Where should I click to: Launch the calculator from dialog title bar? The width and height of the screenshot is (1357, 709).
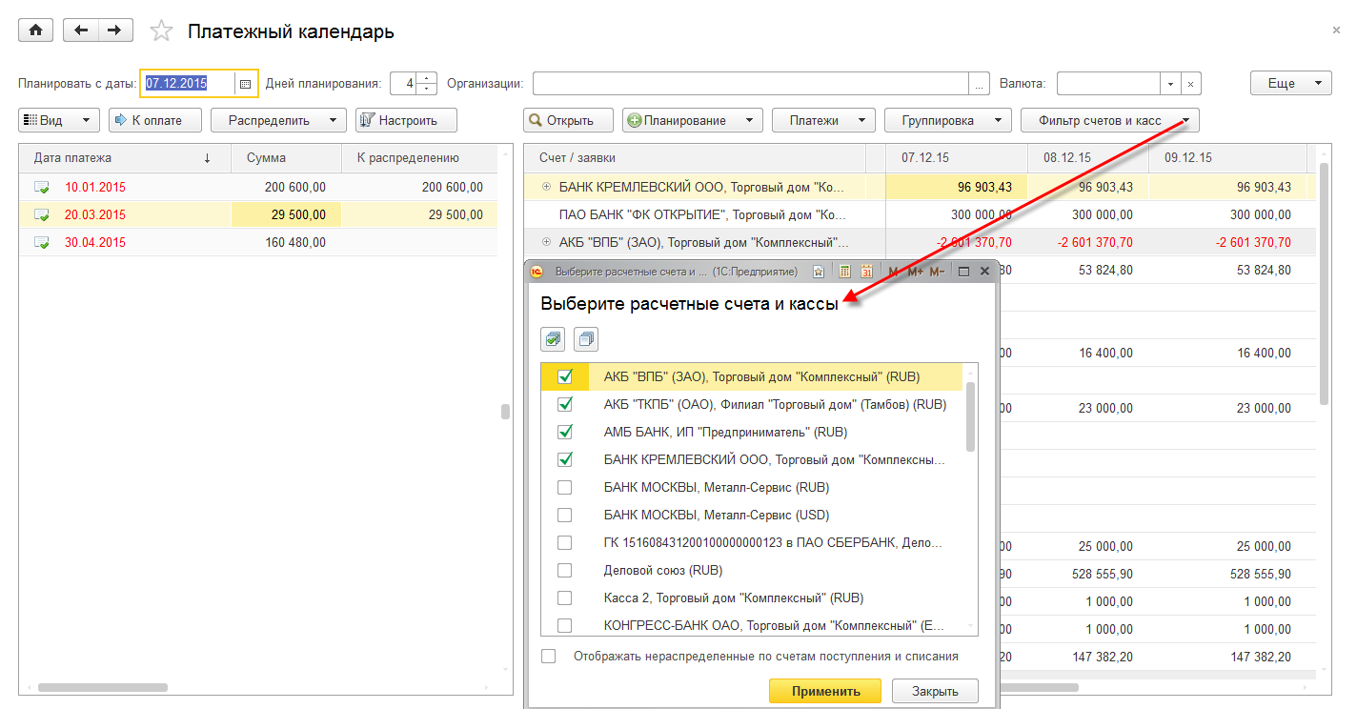[843, 272]
